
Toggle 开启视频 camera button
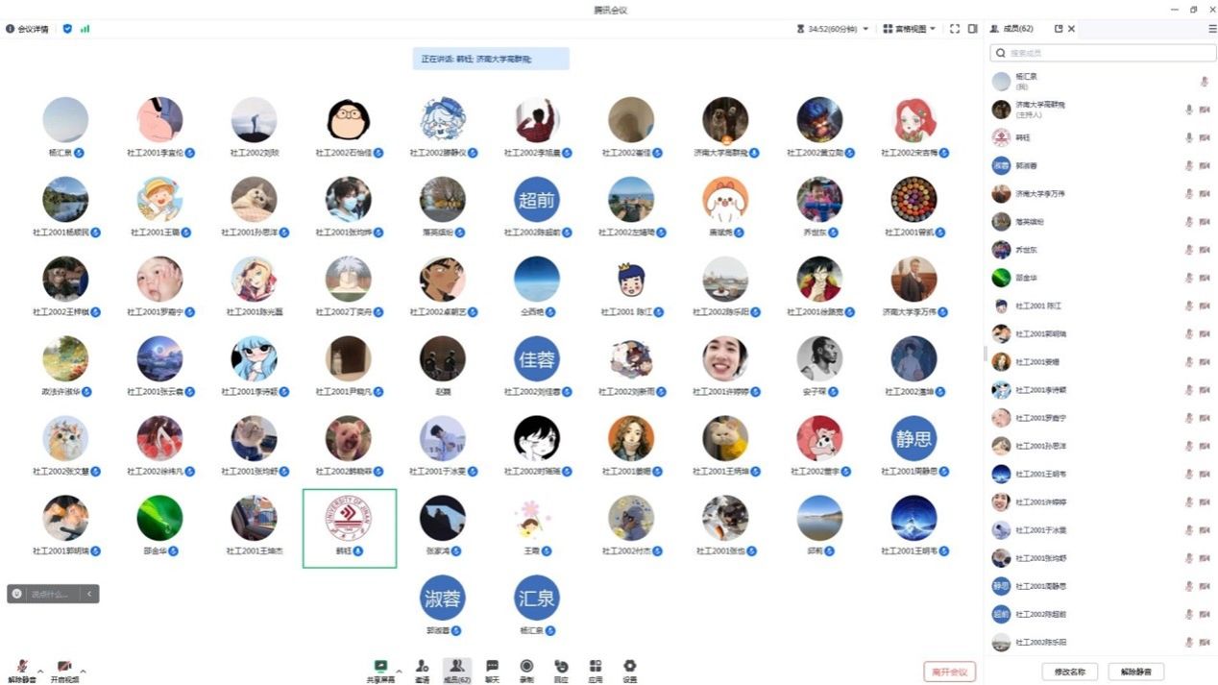click(x=64, y=668)
